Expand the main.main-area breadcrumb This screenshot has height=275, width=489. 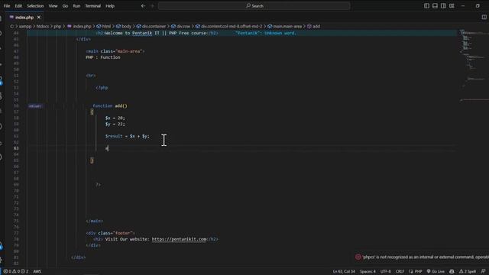coord(285,26)
